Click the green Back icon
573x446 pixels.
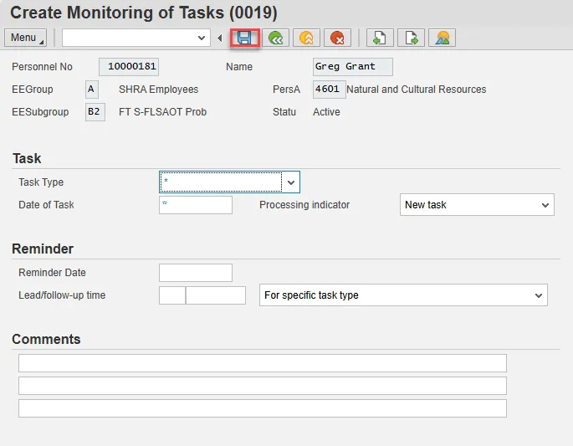click(275, 38)
